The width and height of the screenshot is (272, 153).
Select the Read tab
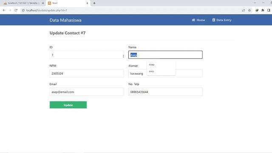[68, 3]
